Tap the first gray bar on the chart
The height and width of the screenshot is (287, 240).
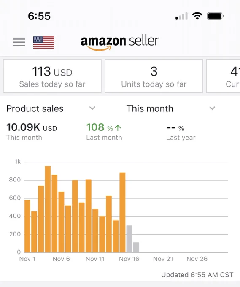pos(129,239)
